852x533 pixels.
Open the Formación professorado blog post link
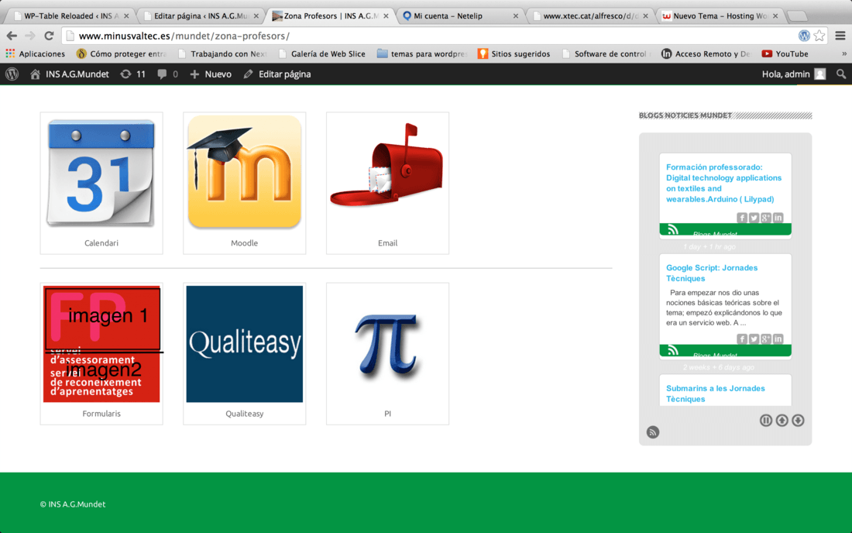723,183
